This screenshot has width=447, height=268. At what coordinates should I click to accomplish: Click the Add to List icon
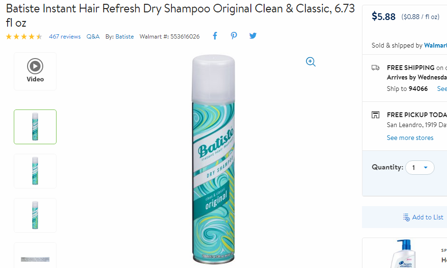tap(406, 217)
